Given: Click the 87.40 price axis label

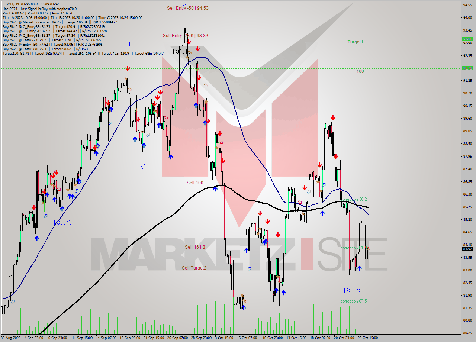Looking at the screenshot, I should [467, 169].
